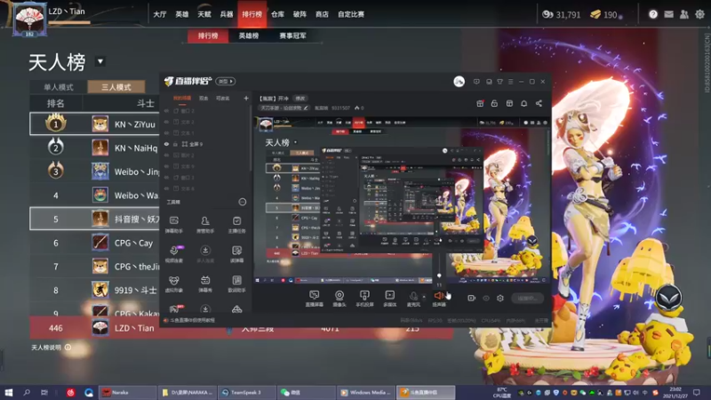Open the notification bell in the streaming app
The width and height of the screenshot is (711, 400).
523,103
